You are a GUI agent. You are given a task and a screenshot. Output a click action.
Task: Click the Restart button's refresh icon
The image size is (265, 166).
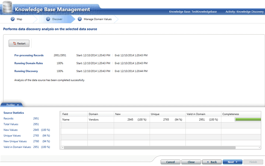[x=15, y=44]
